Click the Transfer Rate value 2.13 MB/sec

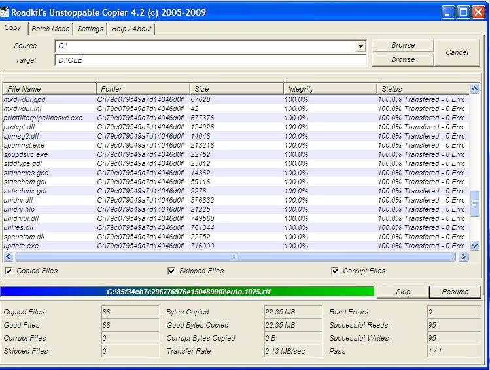point(293,351)
